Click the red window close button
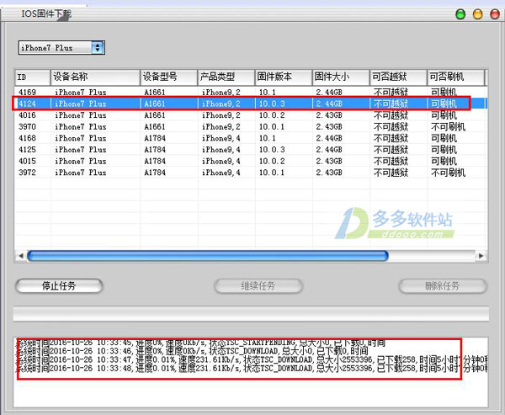The image size is (505, 415). [x=495, y=14]
